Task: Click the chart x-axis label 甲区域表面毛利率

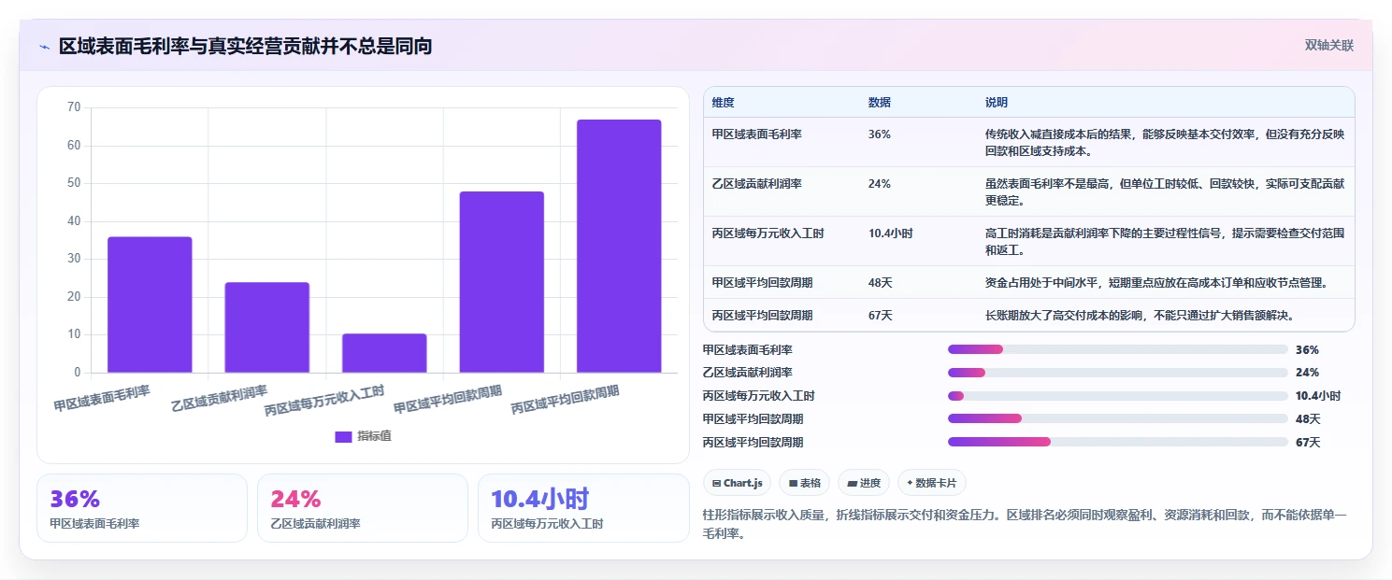Action: click(x=102, y=399)
